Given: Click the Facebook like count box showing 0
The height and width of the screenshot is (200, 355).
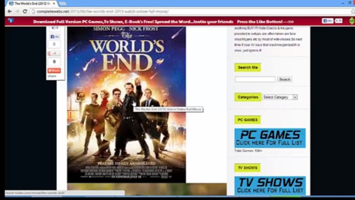Looking at the screenshot, I should (54, 44).
